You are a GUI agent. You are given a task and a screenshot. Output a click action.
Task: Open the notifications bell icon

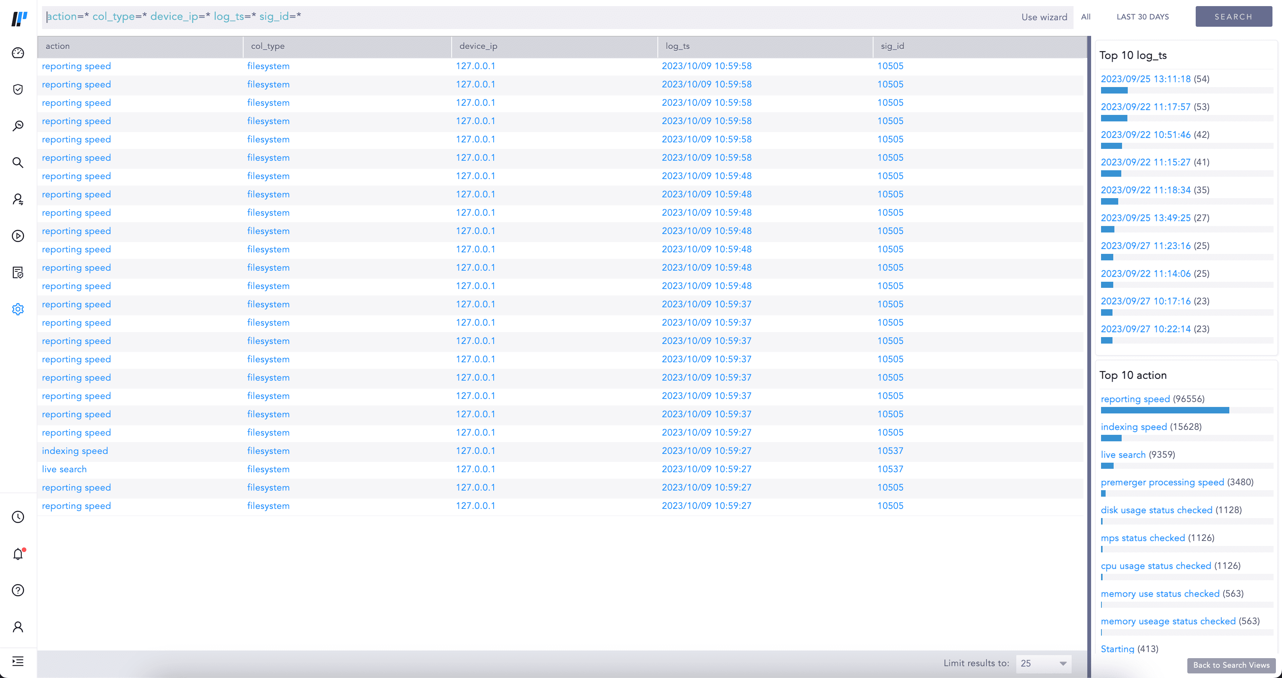point(18,554)
